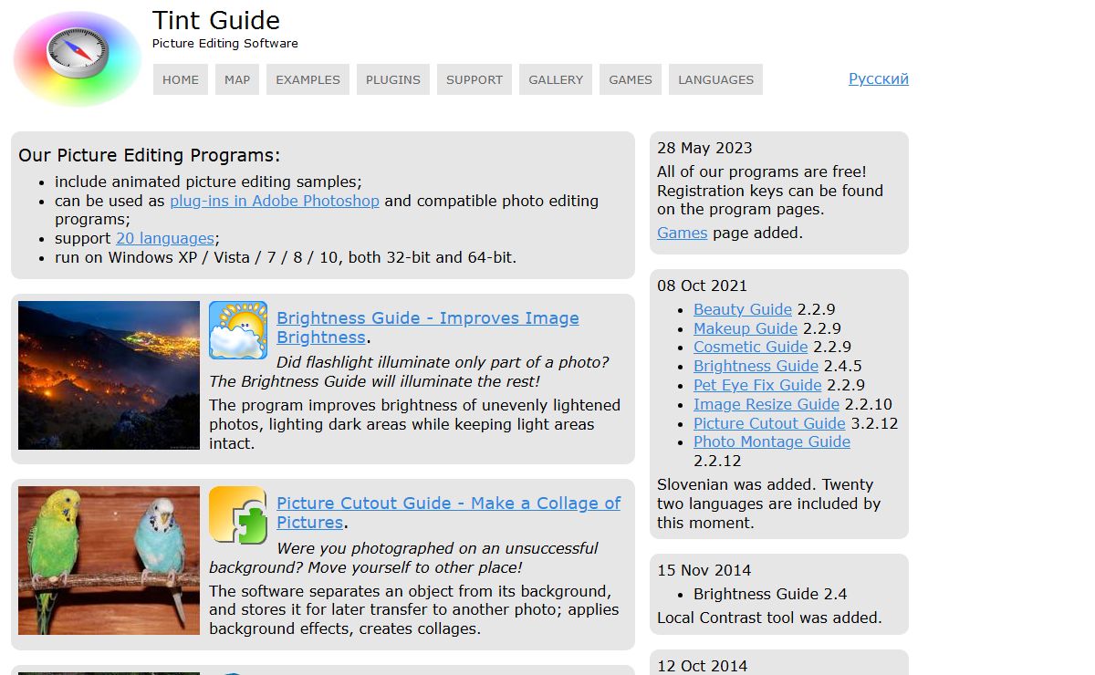Open the LANGUAGES menu item

tap(715, 79)
